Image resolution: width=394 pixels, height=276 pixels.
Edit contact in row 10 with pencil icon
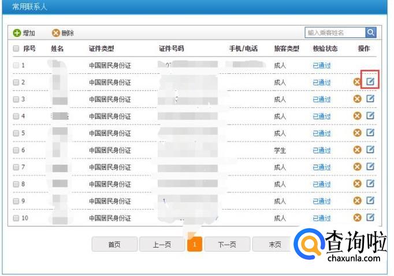point(370,217)
